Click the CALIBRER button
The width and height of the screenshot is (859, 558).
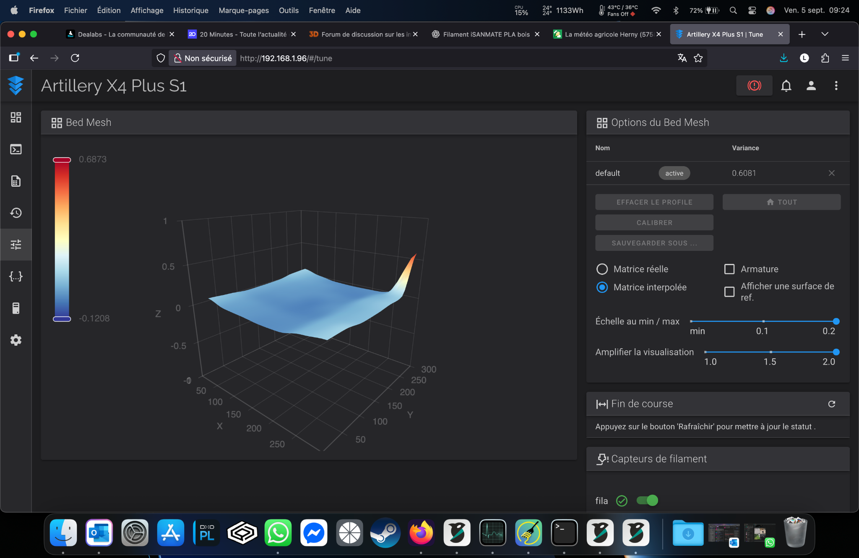654,222
